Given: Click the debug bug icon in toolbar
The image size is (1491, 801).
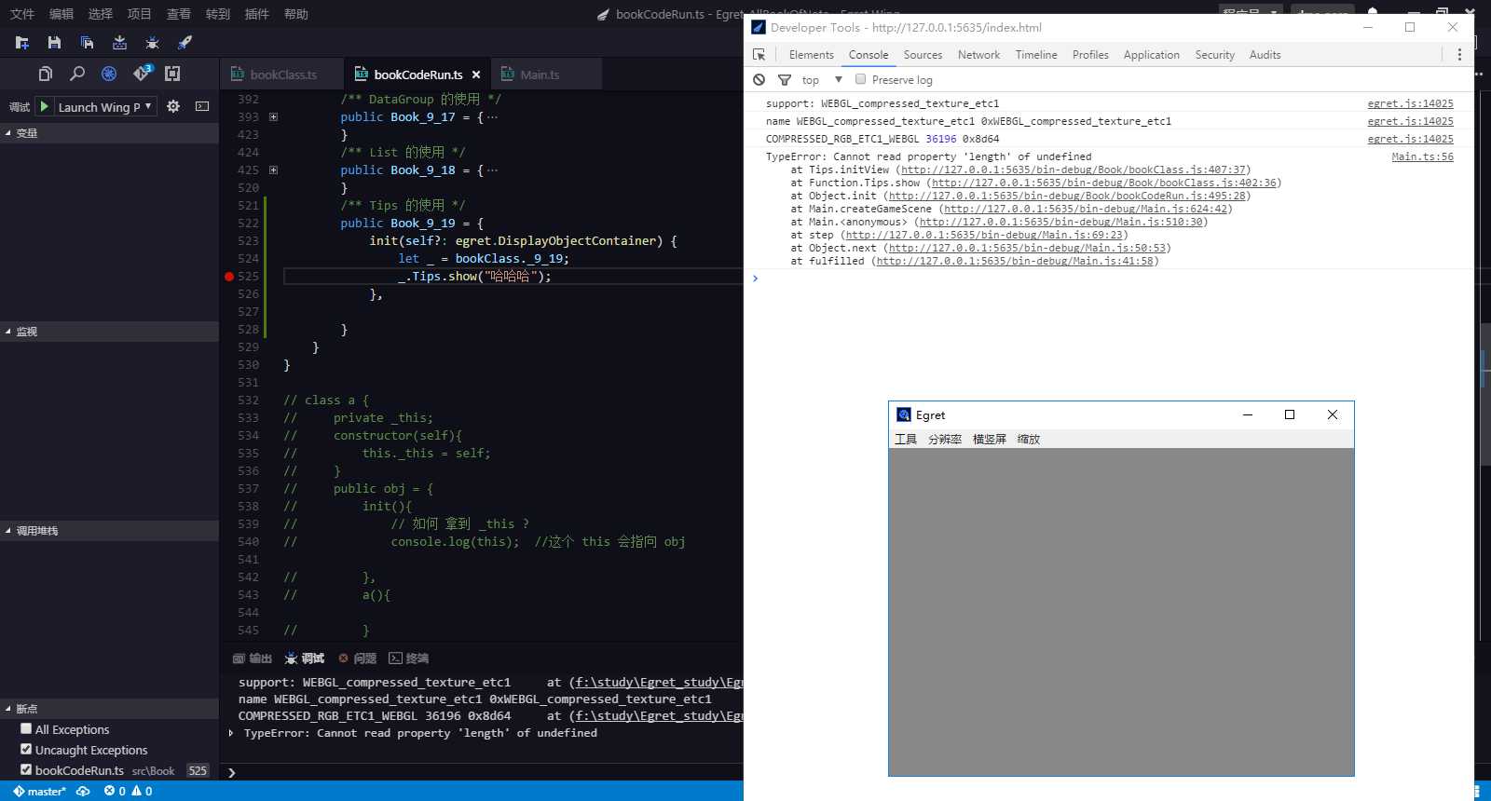Looking at the screenshot, I should tap(152, 43).
